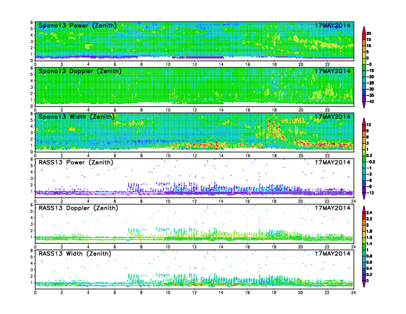Click the 'Spano13 Power (Zenith)' panel title
Image resolution: width=406 pixels, height=314 pixels.
pos(78,26)
